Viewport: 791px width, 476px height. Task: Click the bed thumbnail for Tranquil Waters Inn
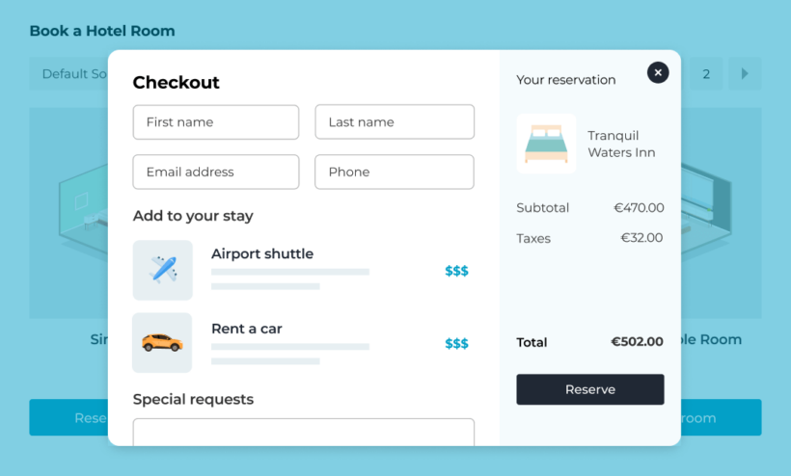(546, 144)
